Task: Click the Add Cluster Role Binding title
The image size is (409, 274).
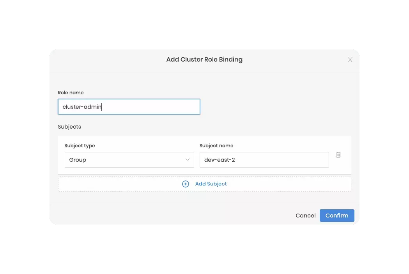Action: (204, 60)
